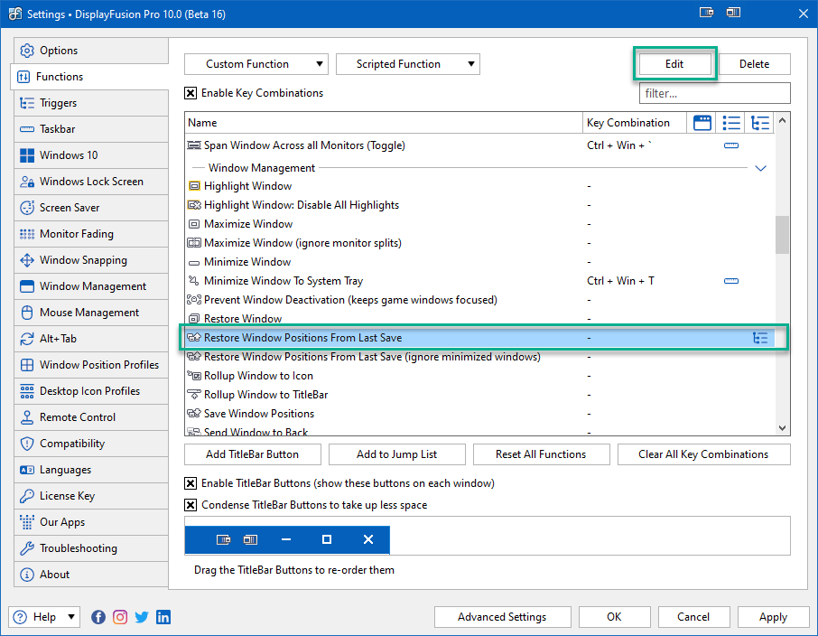Click the Mouse Management mouse icon
The image size is (818, 636).
[x=27, y=313]
